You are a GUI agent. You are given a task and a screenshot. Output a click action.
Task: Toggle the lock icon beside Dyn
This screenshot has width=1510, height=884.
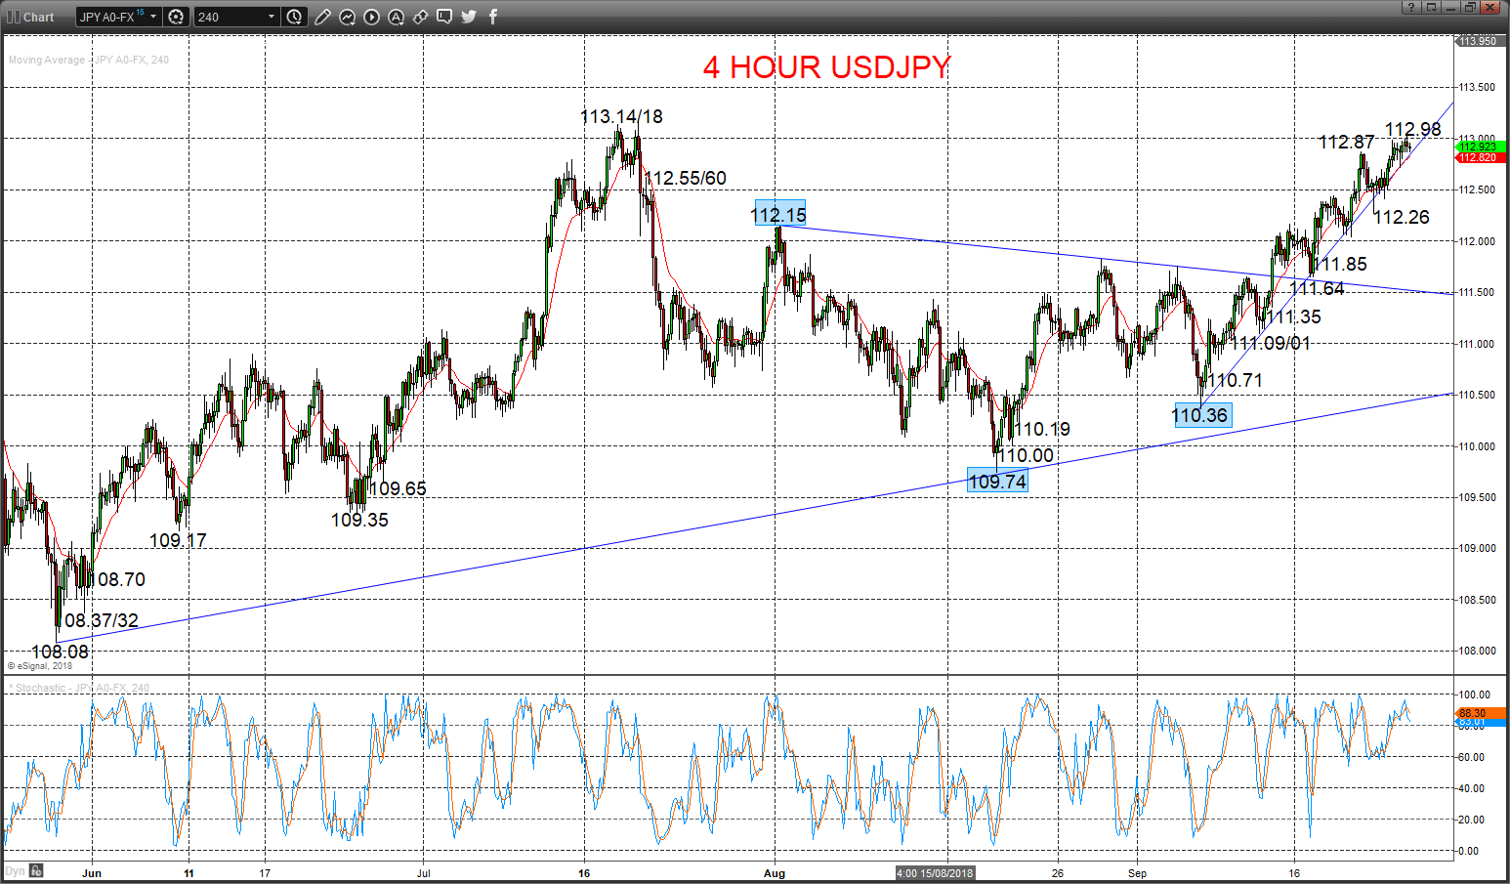click(36, 871)
